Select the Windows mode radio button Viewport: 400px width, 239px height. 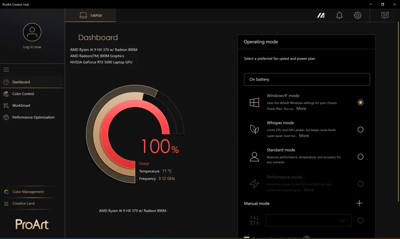[360, 102]
